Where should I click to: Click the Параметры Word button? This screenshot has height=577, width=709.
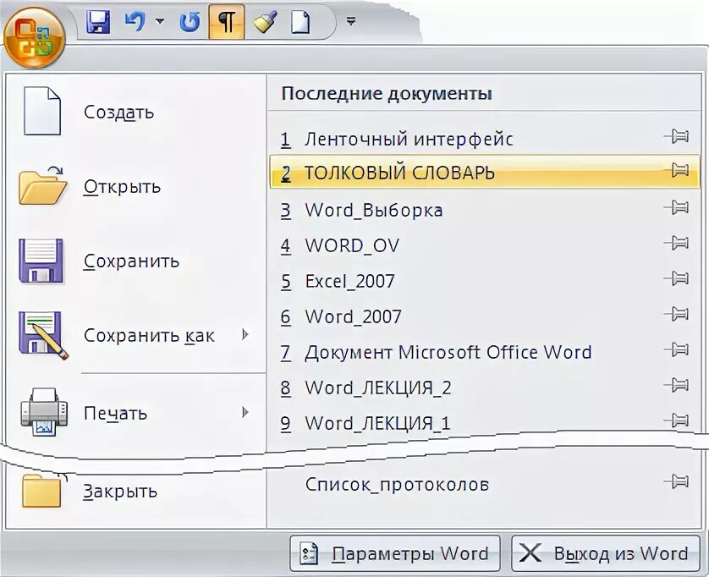tap(395, 553)
